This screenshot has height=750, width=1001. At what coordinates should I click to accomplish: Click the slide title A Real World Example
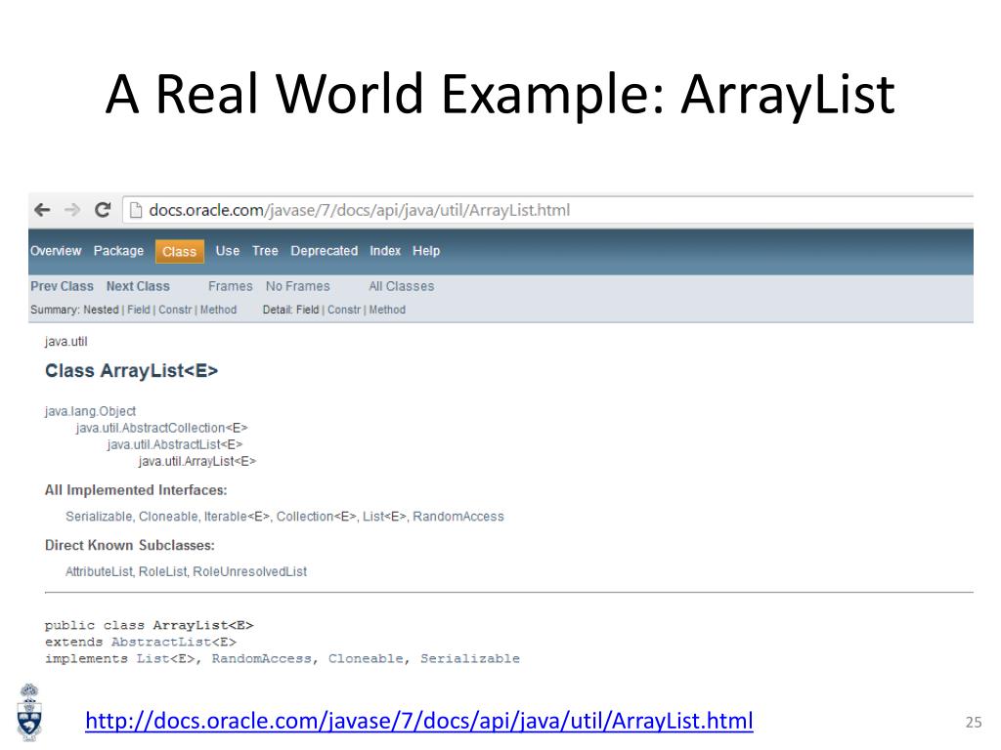(x=500, y=95)
